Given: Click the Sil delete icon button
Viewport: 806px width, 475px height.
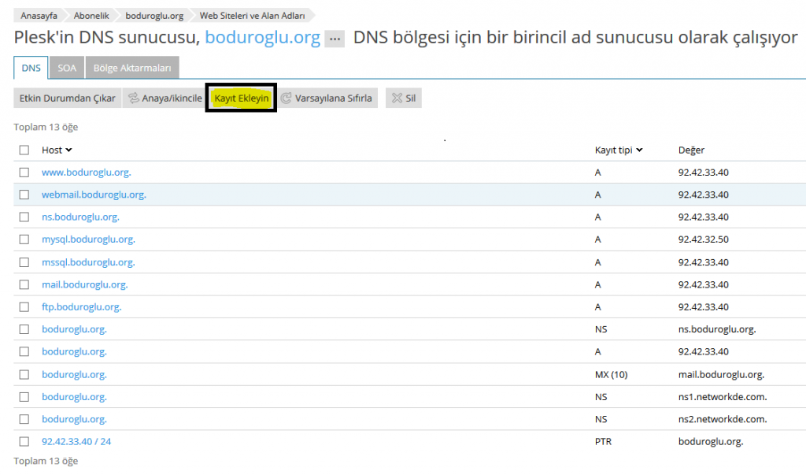Looking at the screenshot, I should [404, 98].
